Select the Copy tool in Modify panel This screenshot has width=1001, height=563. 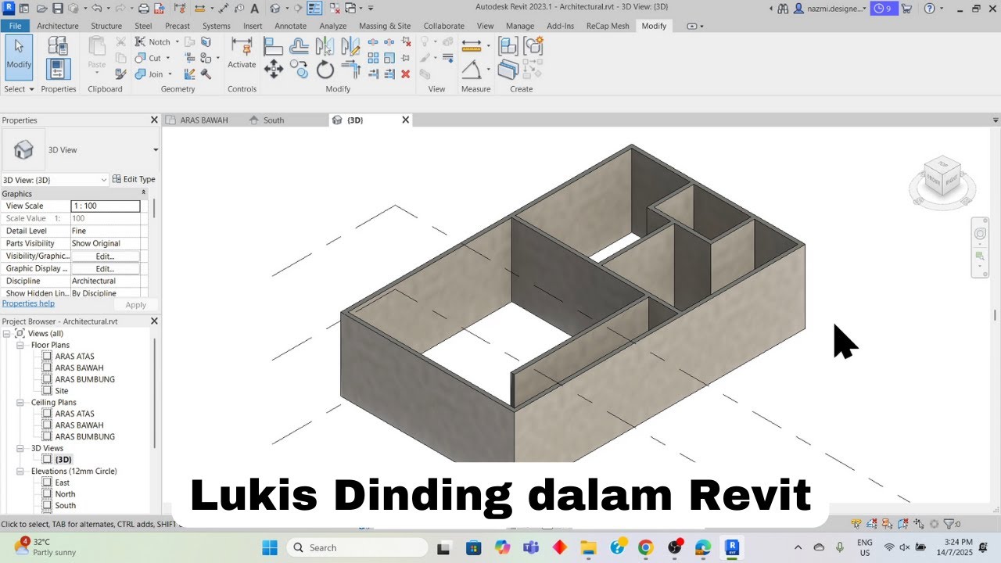click(300, 69)
